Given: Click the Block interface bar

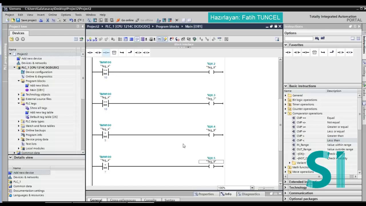Looking at the screenshot, I should [184, 44].
